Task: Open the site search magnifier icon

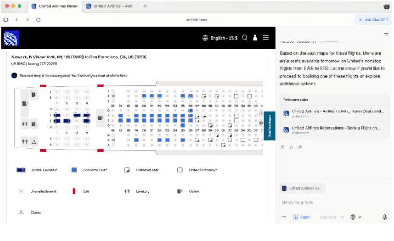Action: coord(245,38)
